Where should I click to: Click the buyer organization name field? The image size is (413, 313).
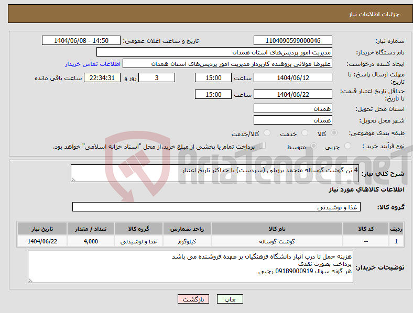214,52
